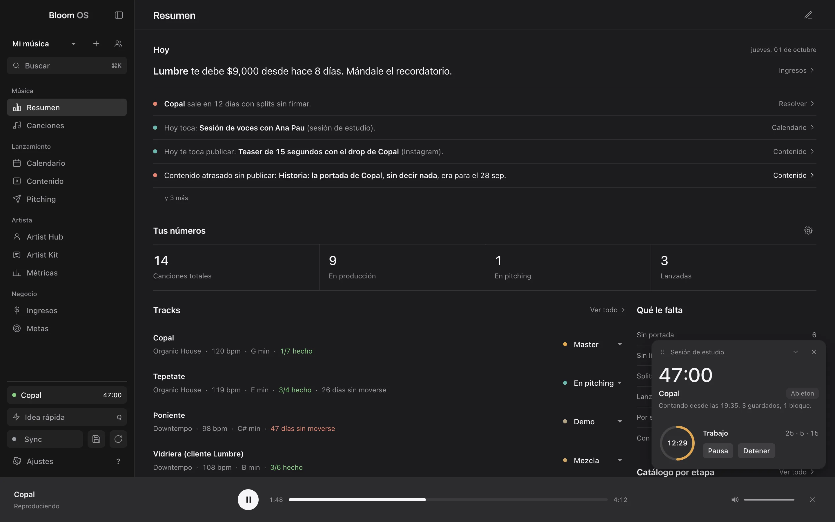Expand the Mi música workspace dropdown

coord(44,44)
